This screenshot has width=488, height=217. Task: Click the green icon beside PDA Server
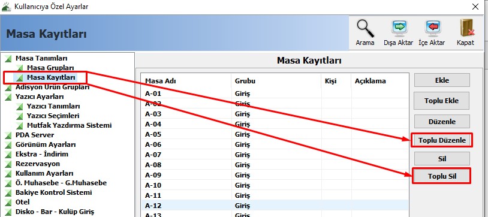(8, 135)
